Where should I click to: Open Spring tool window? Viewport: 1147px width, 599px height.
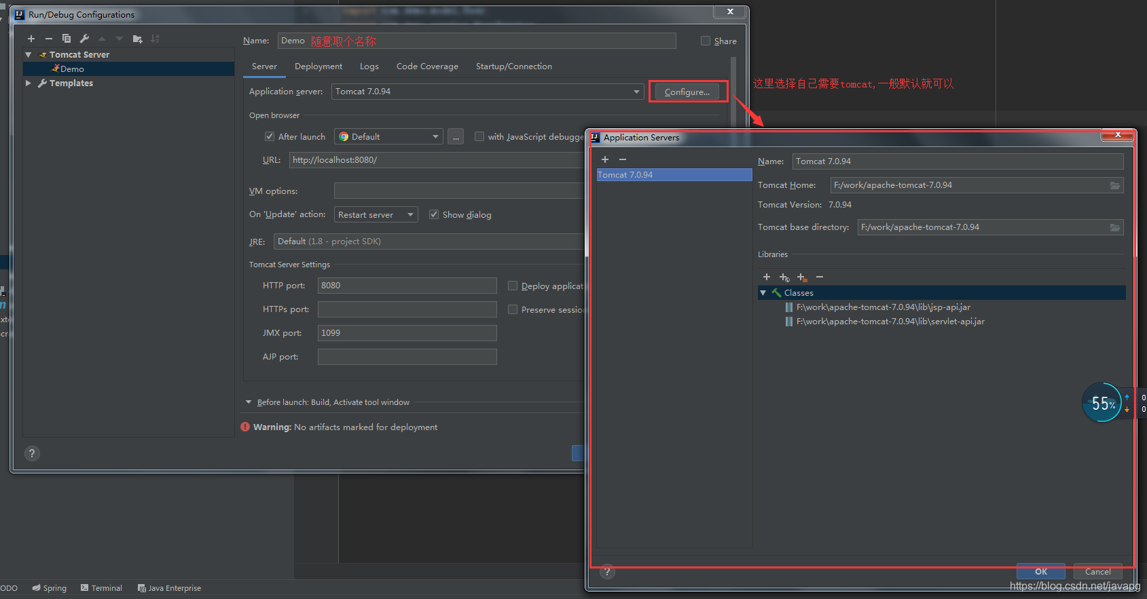click(x=50, y=588)
